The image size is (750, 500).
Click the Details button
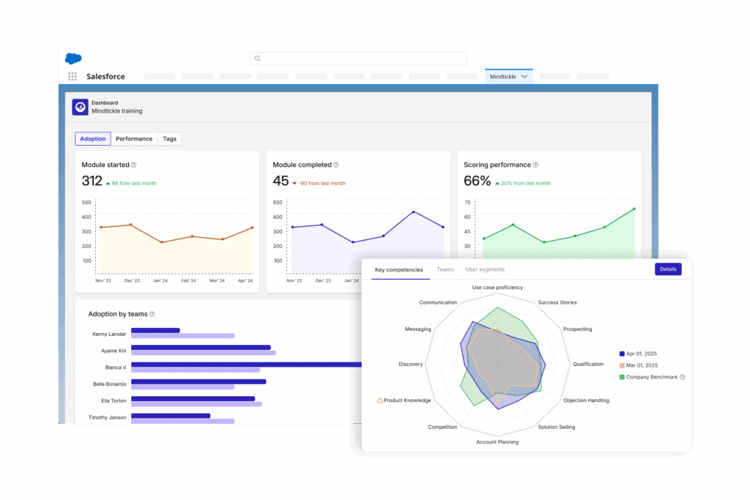[x=668, y=269]
